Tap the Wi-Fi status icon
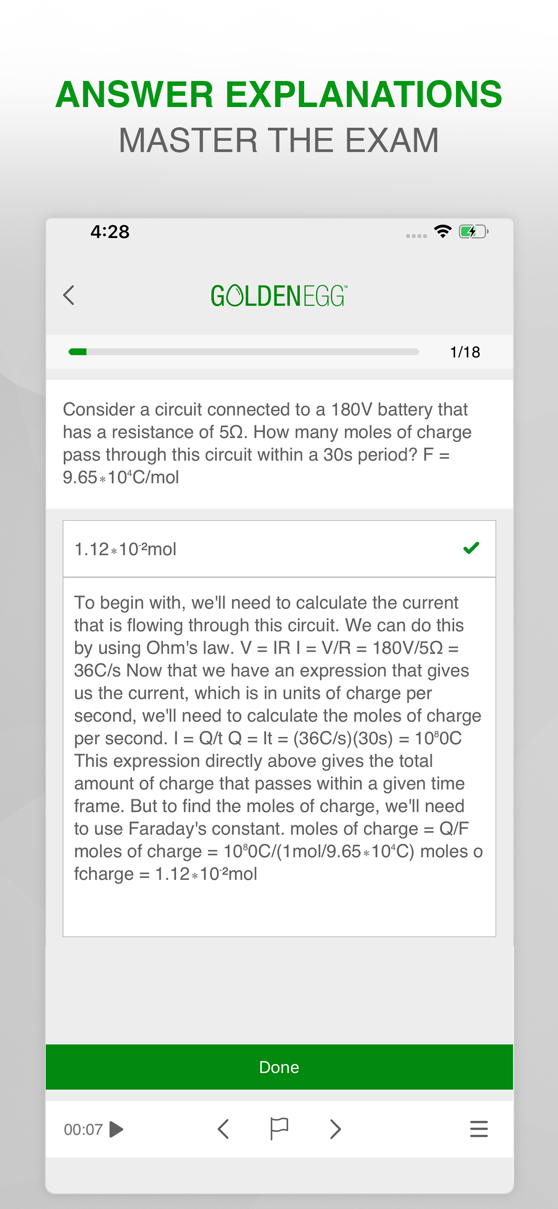The image size is (558, 1209). pos(443,231)
